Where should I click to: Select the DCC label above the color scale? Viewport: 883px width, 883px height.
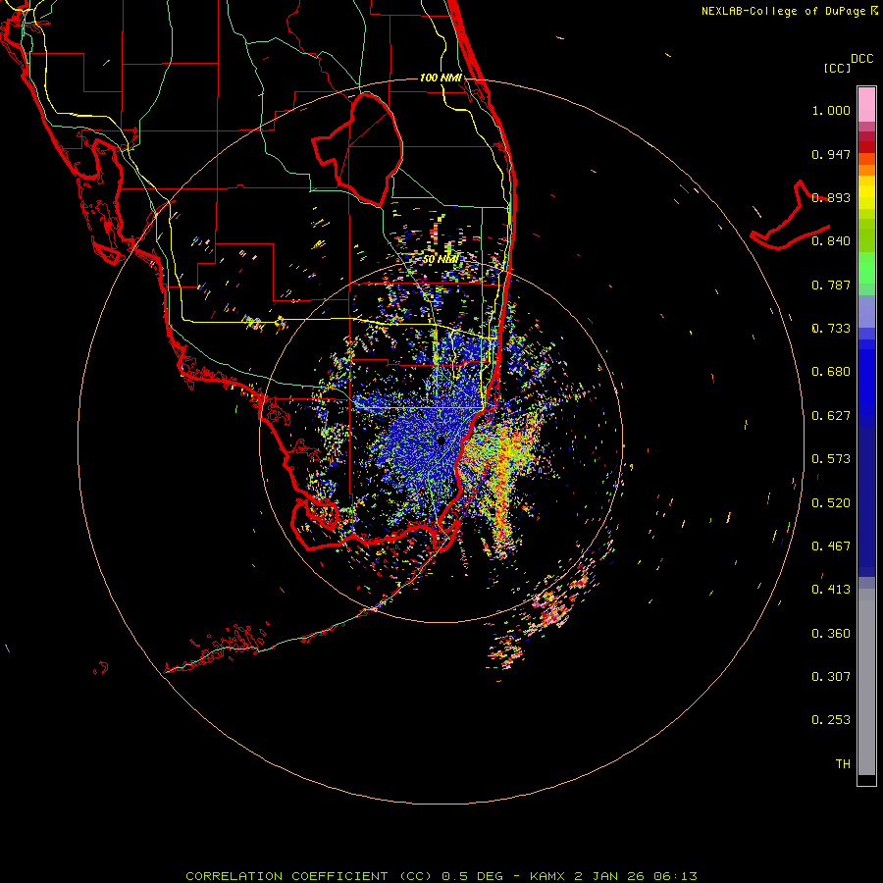861,59
